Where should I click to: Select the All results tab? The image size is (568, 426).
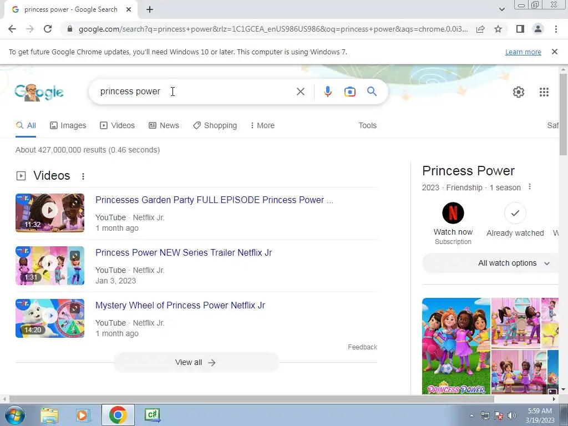point(26,125)
